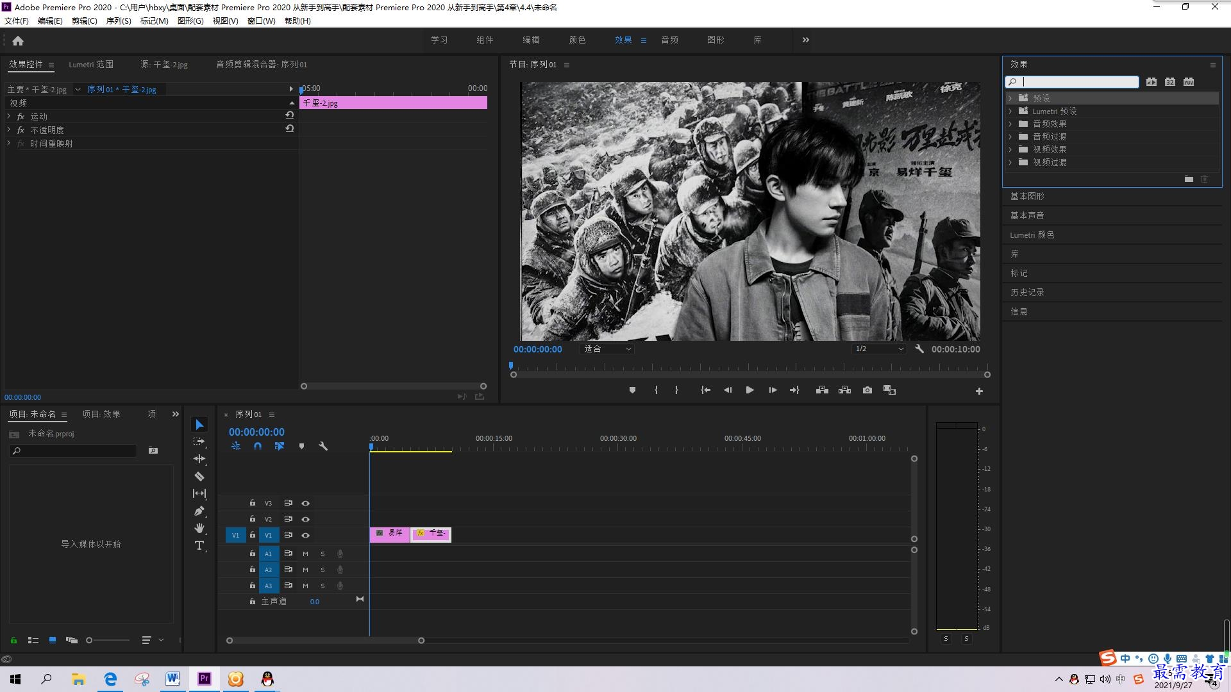1231x692 pixels.
Task: Mute audio track A1
Action: point(305,554)
